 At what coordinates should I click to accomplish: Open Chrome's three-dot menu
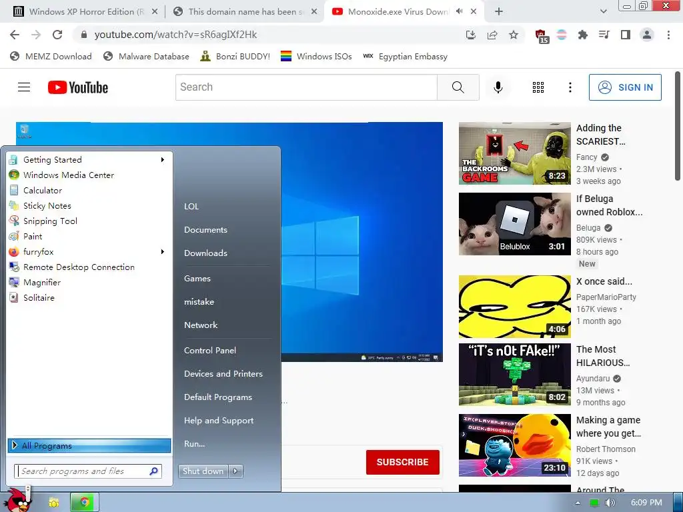click(x=668, y=35)
